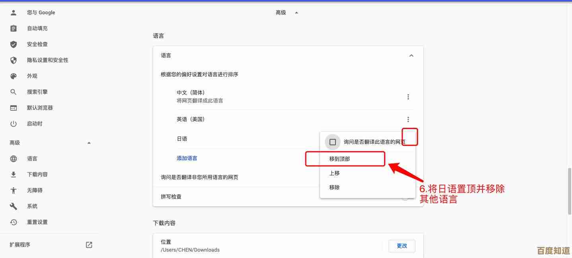Open 重置设置 via the clock icon
This screenshot has height=258, width=572.
pyautogui.click(x=13, y=222)
